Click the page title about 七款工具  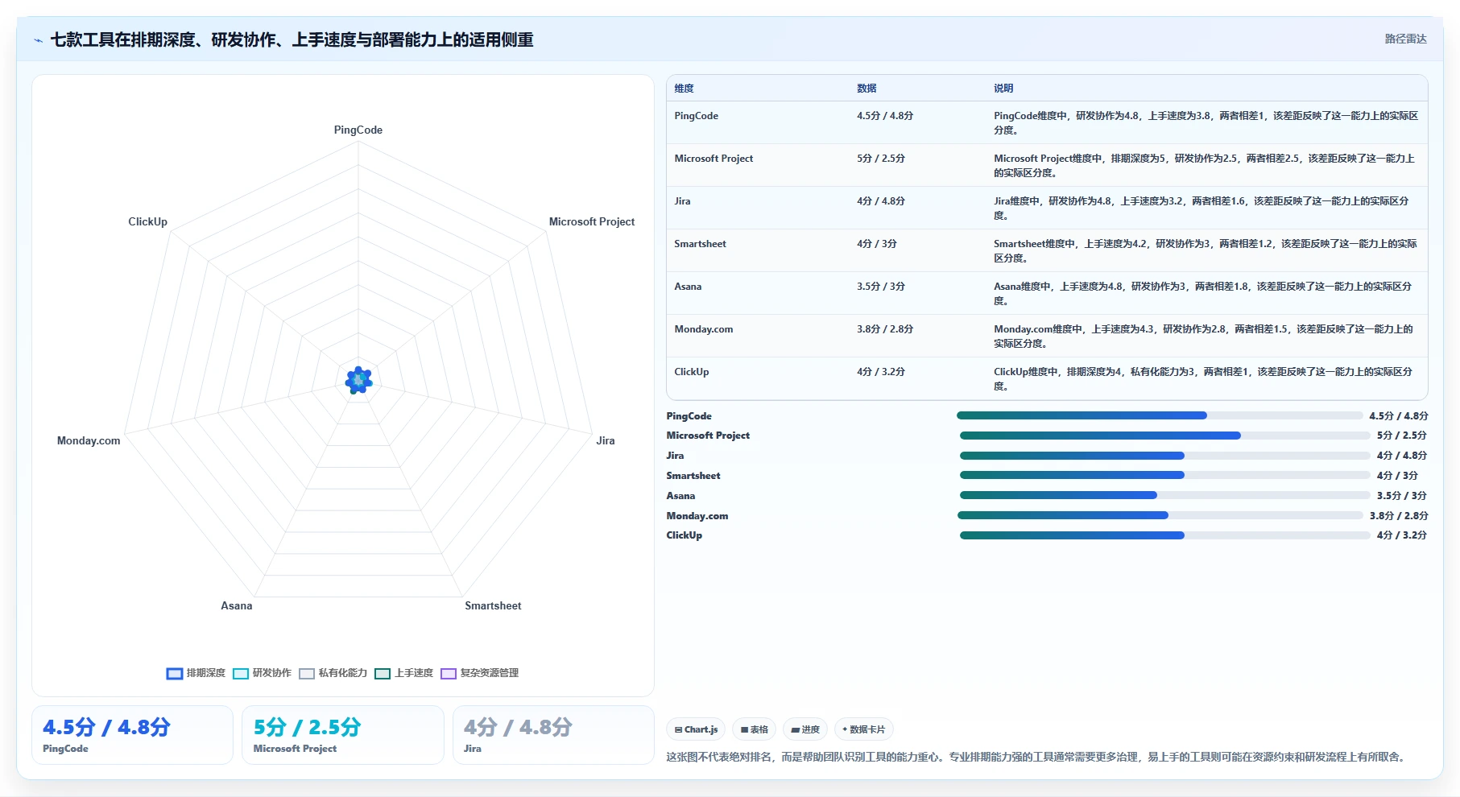click(292, 40)
